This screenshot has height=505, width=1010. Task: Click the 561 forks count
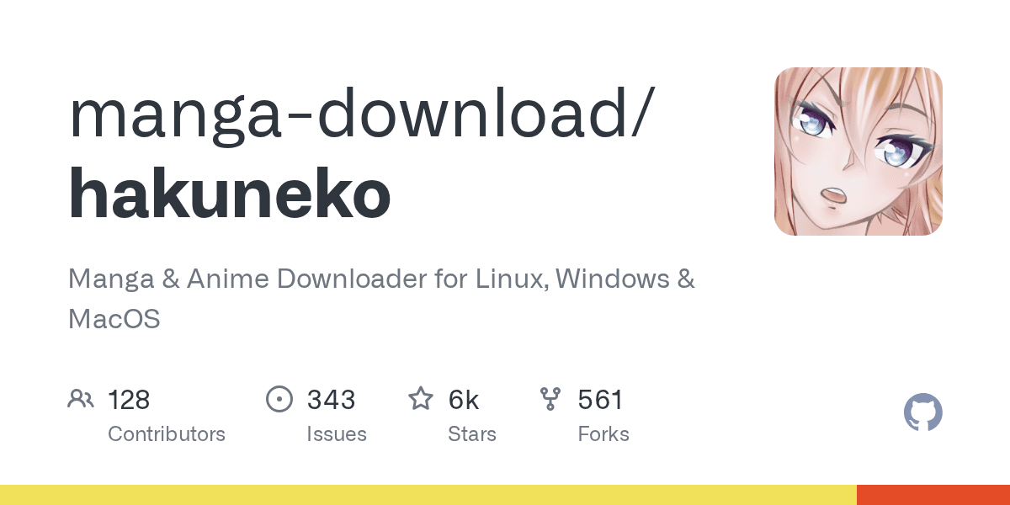[x=600, y=400]
